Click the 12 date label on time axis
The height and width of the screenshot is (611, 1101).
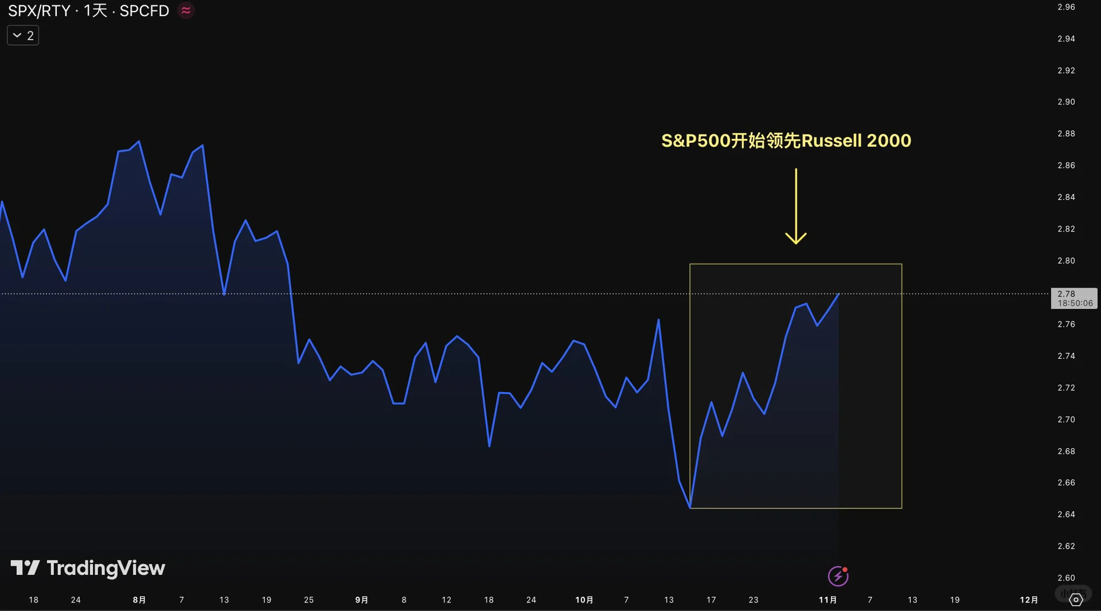446,600
